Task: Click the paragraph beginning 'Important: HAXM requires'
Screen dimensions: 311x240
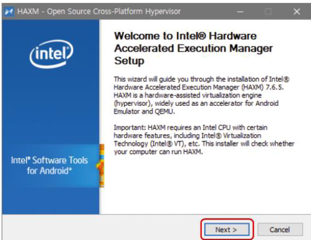Action: coord(204,140)
